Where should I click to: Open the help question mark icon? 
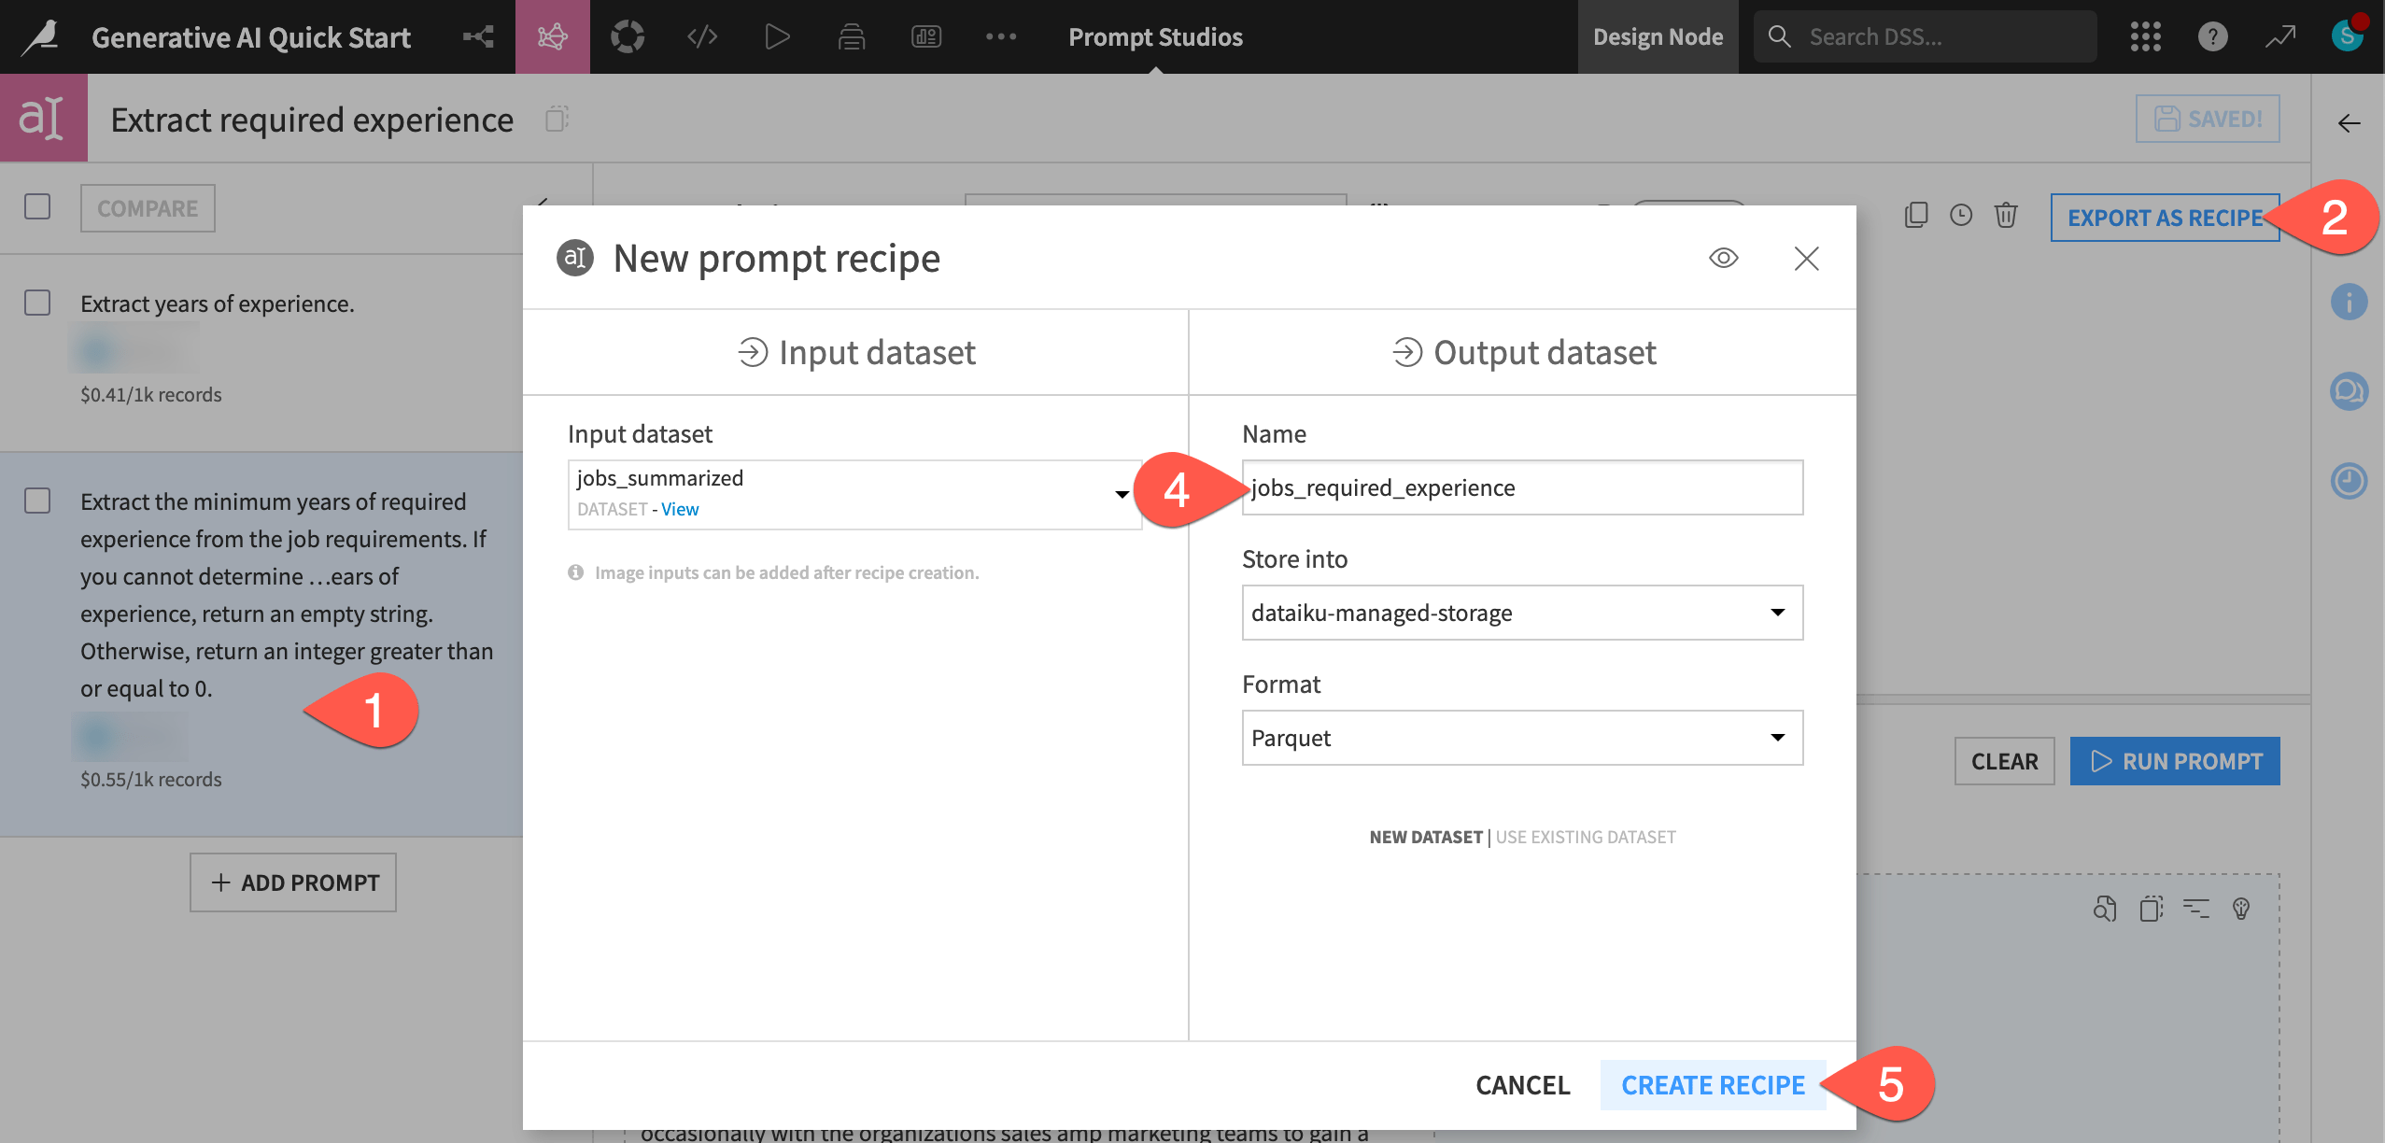tap(2212, 36)
